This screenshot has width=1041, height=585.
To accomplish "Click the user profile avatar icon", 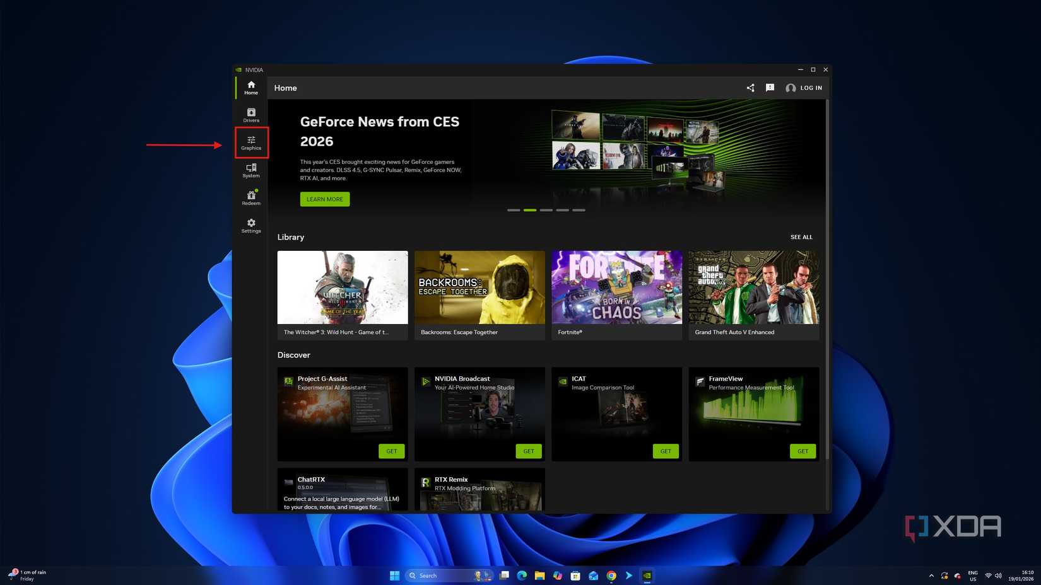I will tap(791, 88).
